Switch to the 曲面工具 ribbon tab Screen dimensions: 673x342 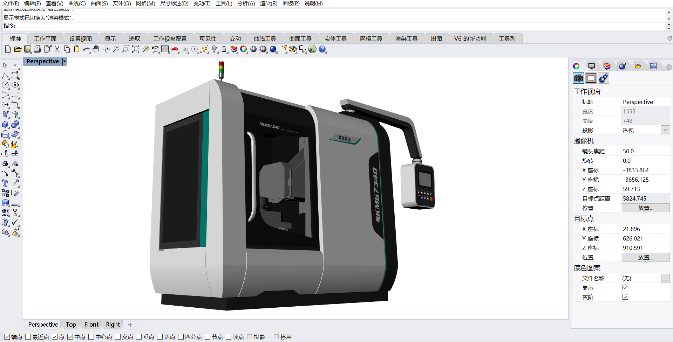[300, 39]
